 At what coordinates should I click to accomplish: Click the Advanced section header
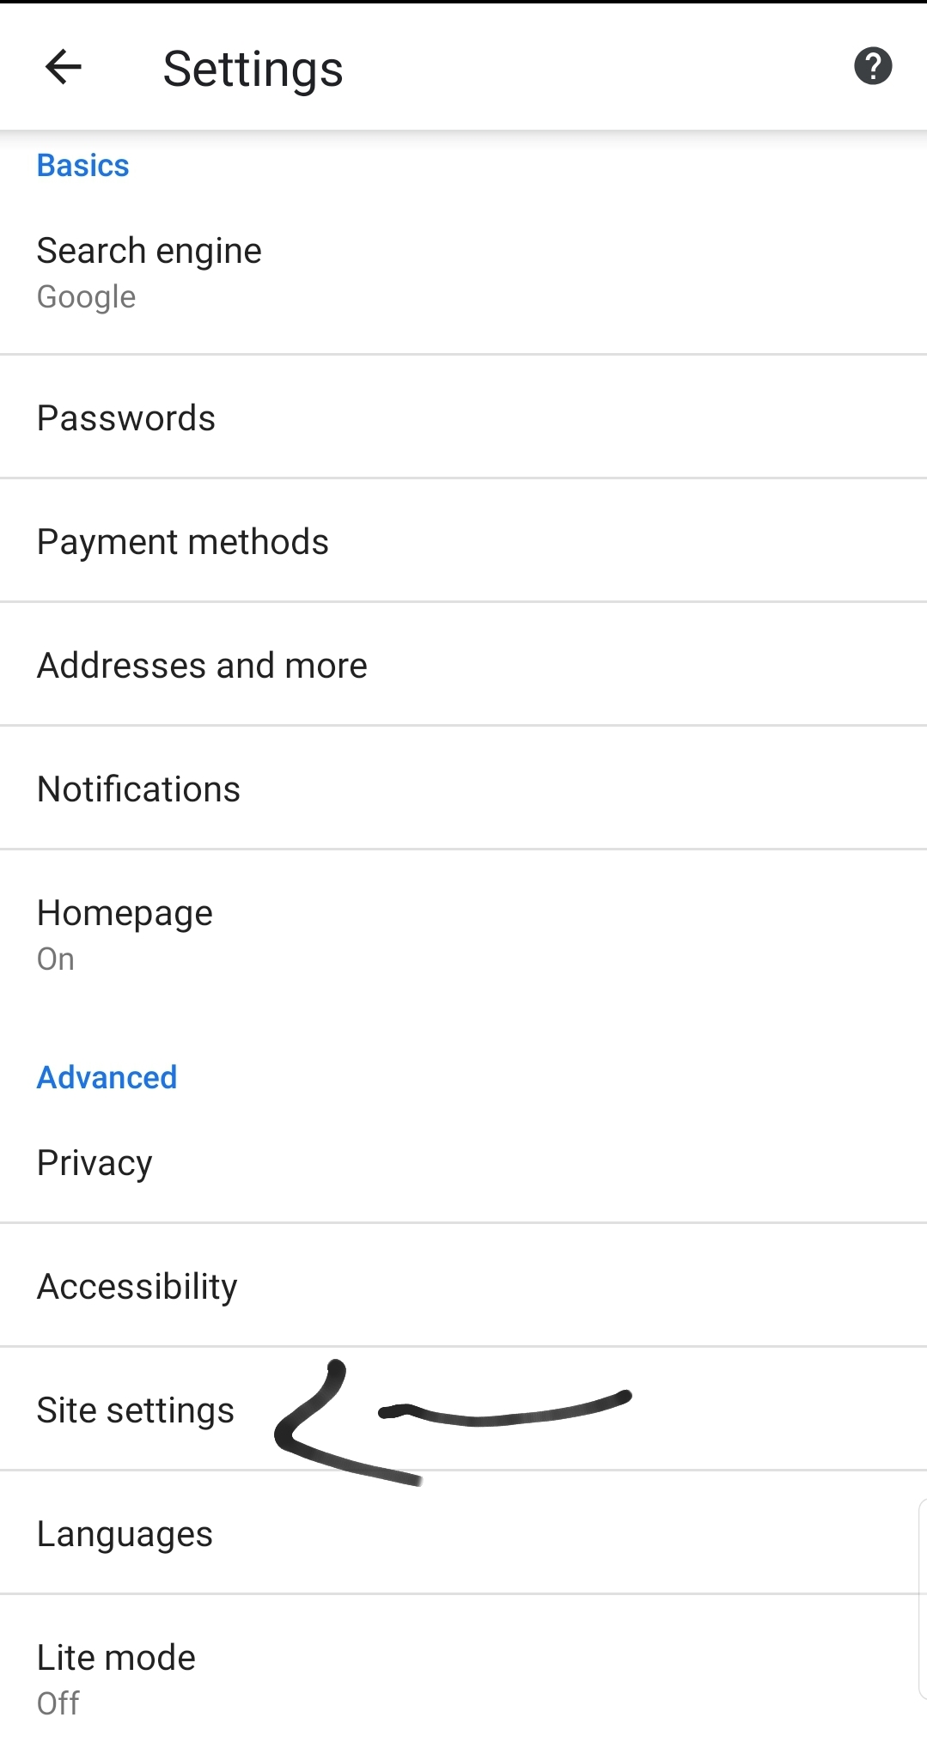coord(107,1077)
